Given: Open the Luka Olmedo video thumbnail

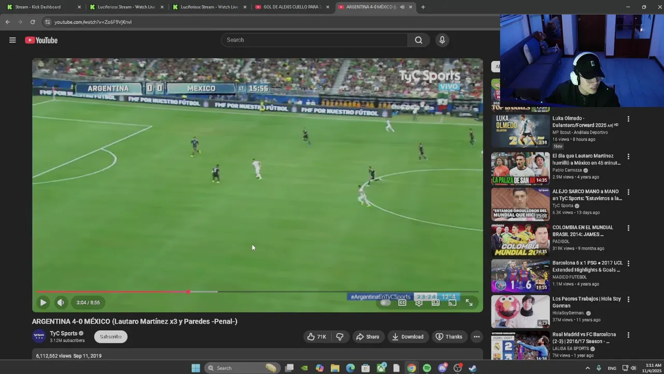Looking at the screenshot, I should (x=520, y=131).
